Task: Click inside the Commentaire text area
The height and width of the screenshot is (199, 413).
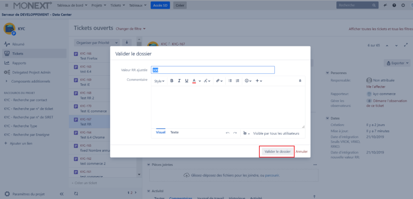Action: click(228, 106)
